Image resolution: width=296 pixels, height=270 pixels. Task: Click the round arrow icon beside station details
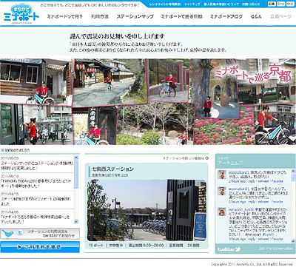click(x=207, y=158)
